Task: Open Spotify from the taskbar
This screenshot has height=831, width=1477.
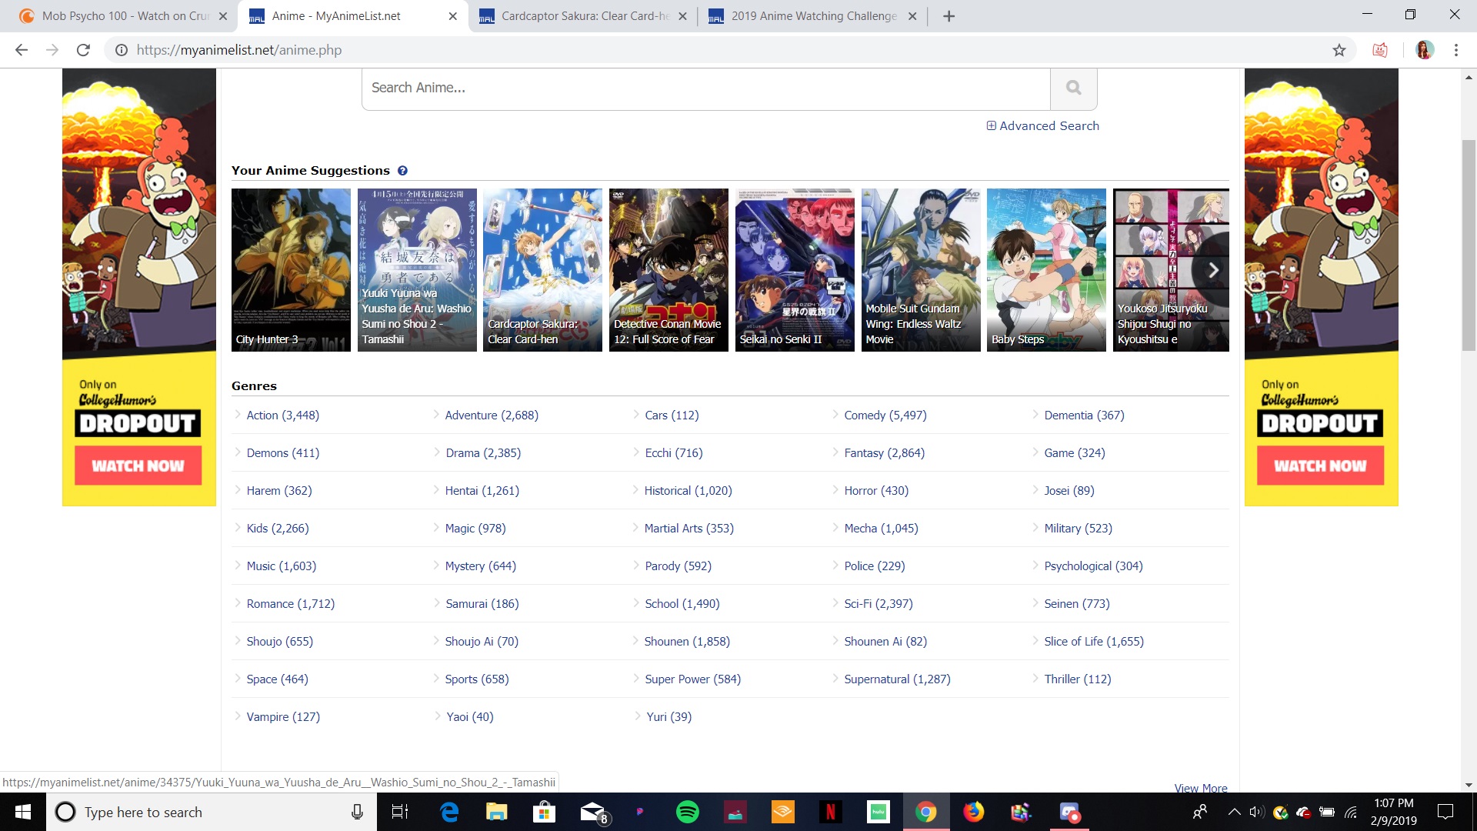Action: (x=687, y=812)
